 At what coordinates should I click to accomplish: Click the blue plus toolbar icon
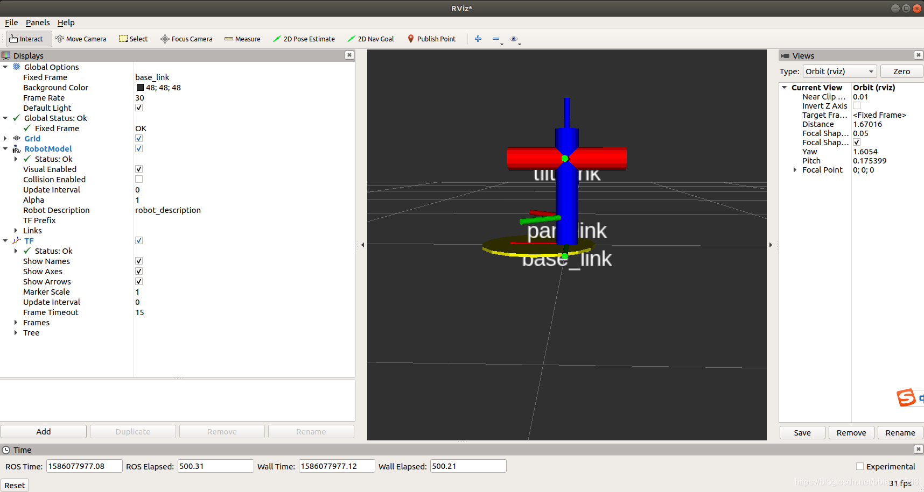(x=478, y=39)
